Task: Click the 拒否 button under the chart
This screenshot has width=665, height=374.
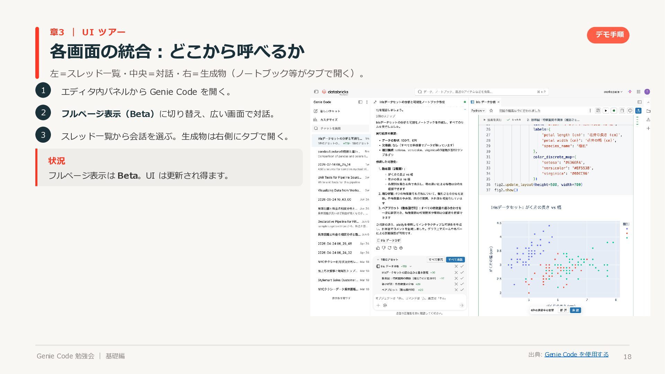Action: (x=564, y=310)
